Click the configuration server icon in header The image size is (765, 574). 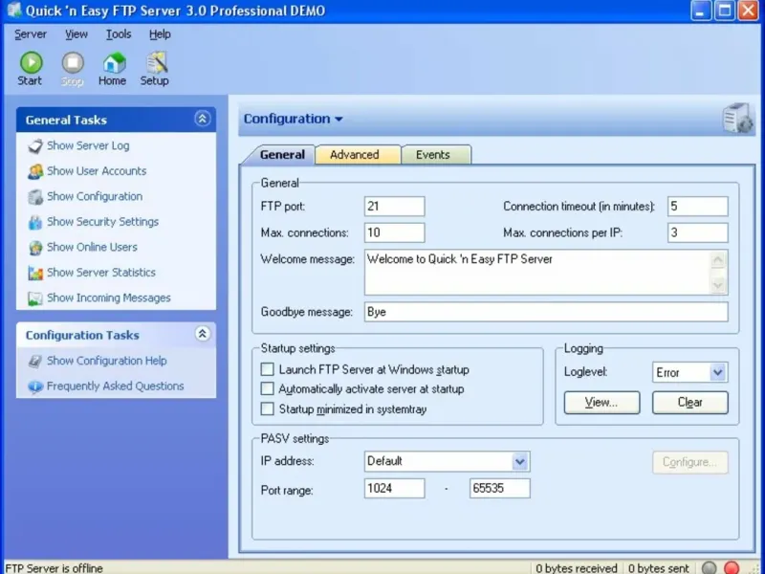[737, 118]
